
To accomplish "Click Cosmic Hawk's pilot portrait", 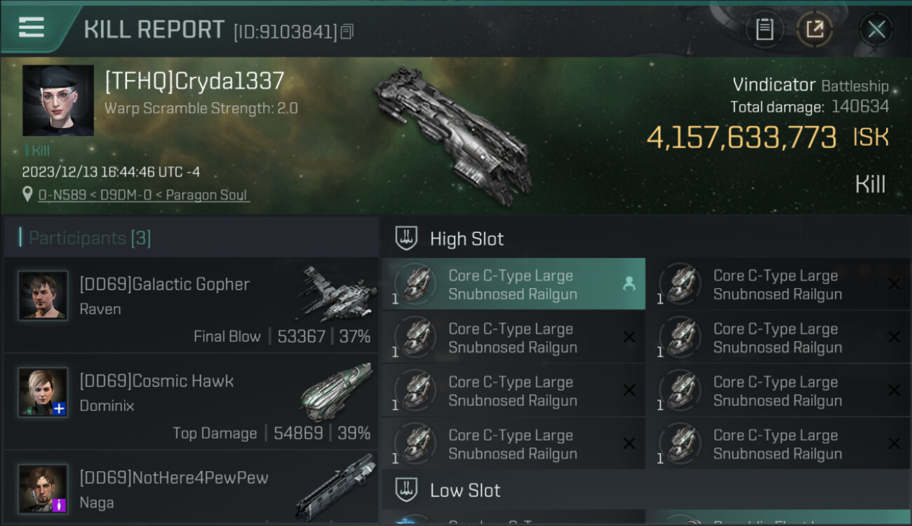I will pos(43,392).
